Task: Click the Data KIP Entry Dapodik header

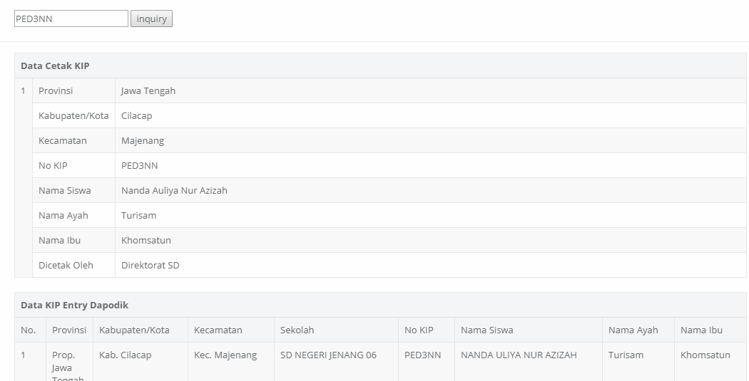Action: 74,305
